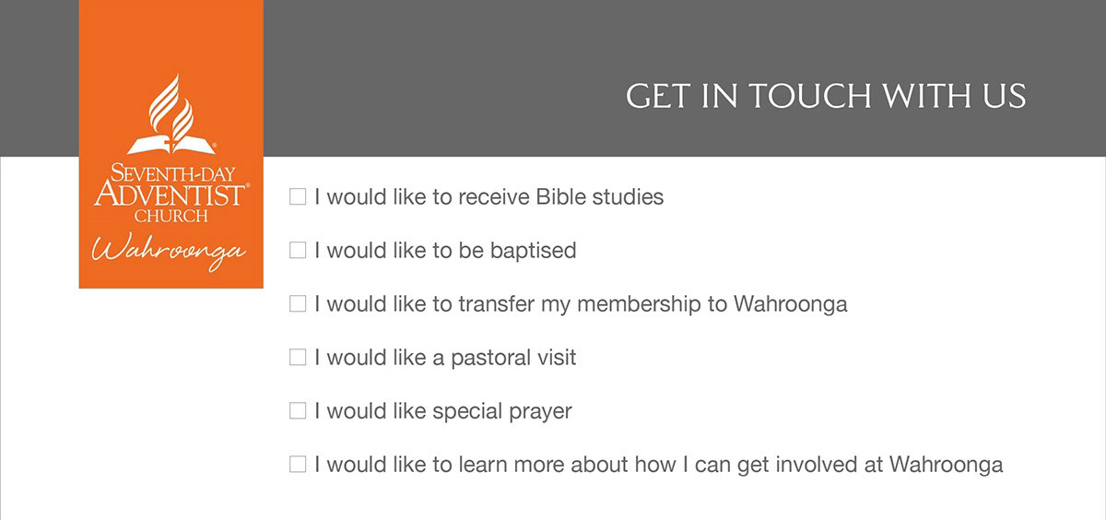The width and height of the screenshot is (1106, 520).
Task: Click the word SEVENTH-DAY in the logo
Action: point(171,171)
